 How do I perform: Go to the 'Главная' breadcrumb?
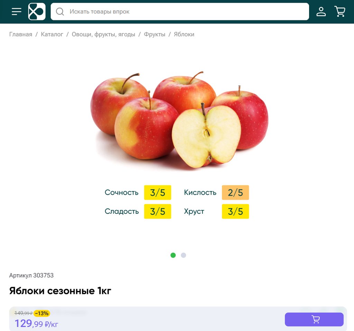pos(21,34)
